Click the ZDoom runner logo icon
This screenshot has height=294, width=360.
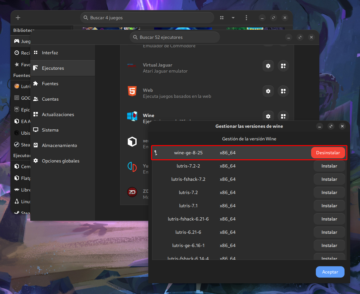click(x=132, y=192)
